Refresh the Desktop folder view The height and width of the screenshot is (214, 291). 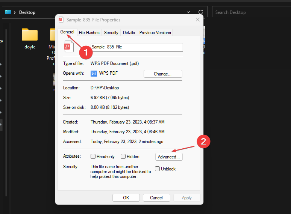201,12
